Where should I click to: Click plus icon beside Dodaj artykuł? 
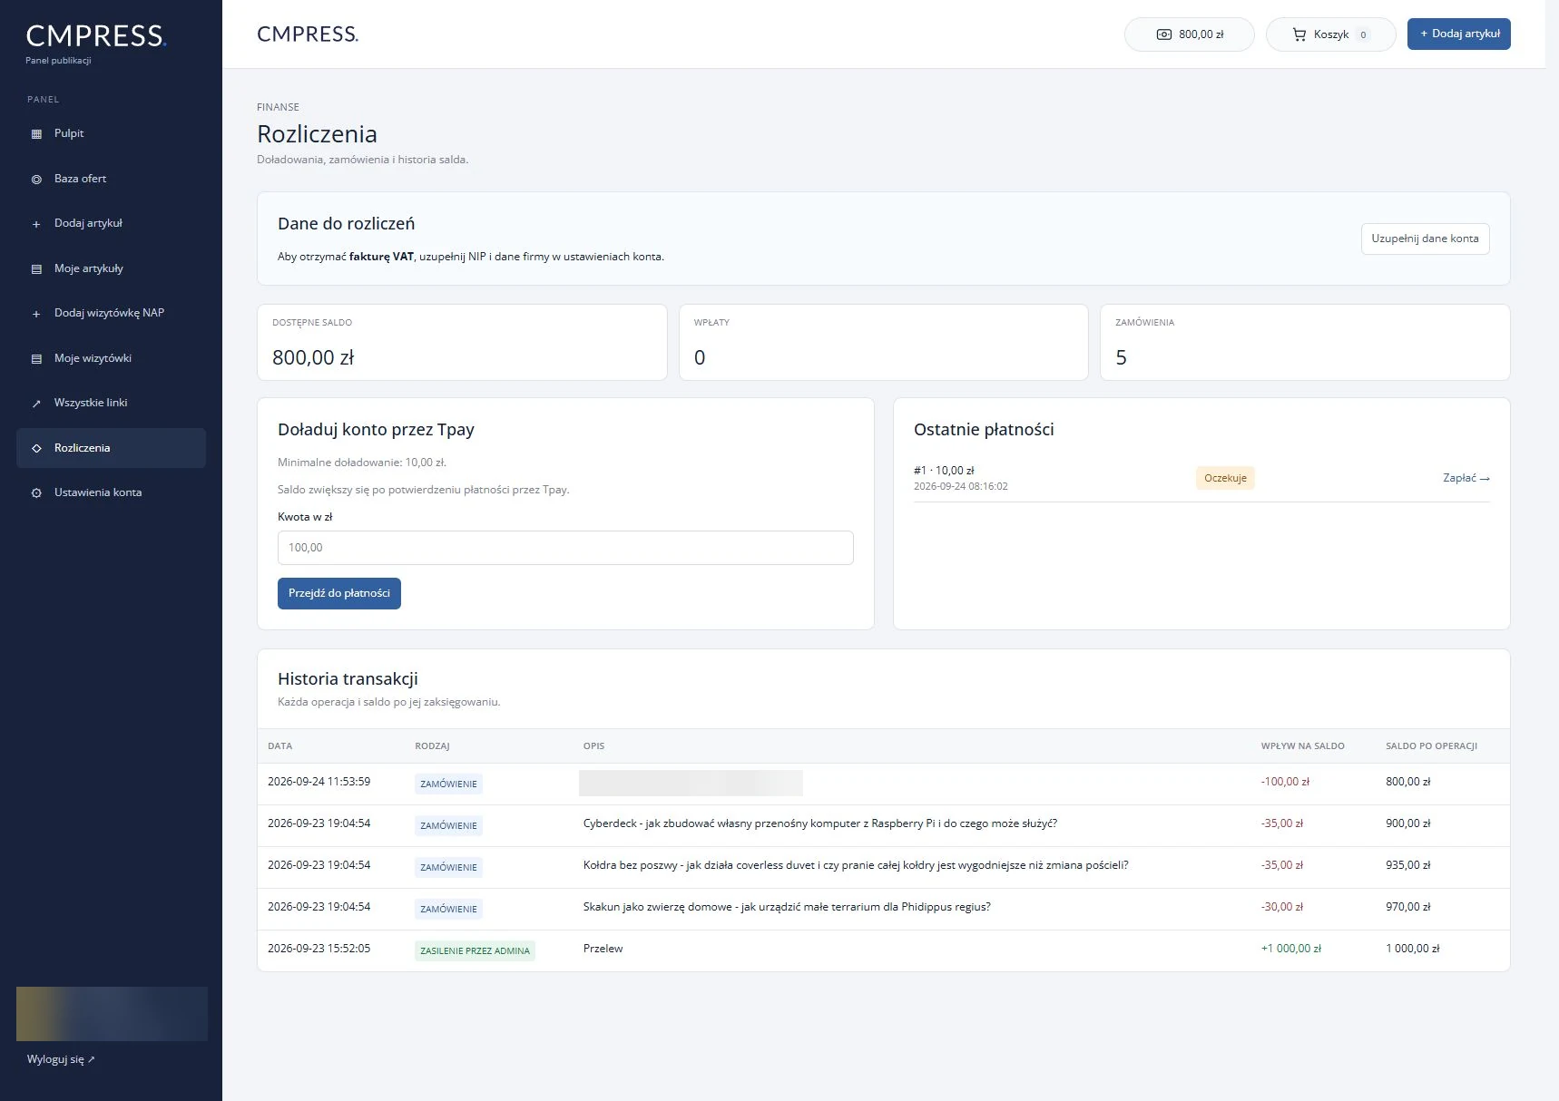(x=36, y=224)
